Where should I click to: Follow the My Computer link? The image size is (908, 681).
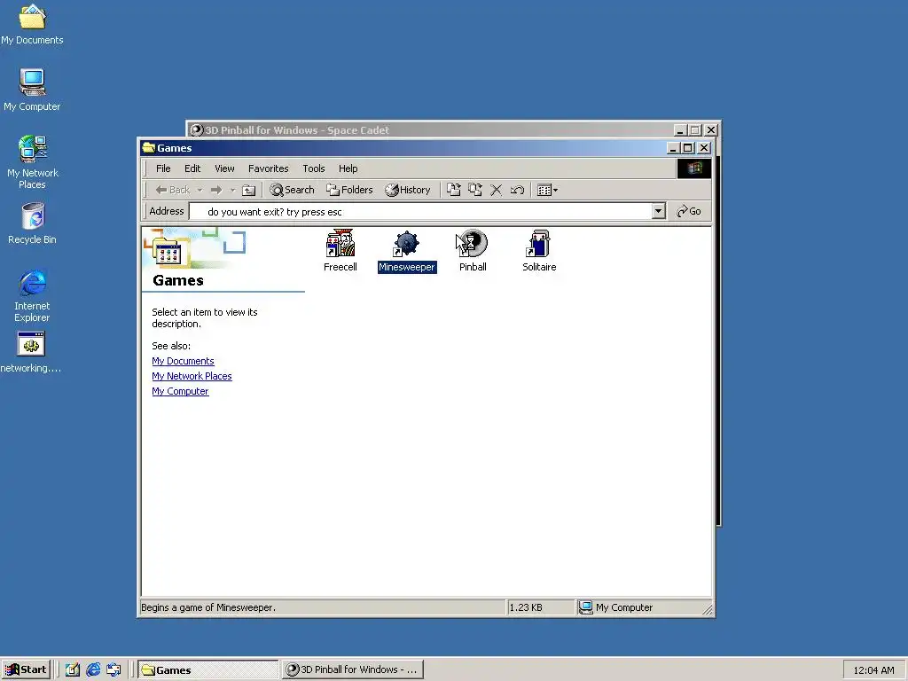point(180,391)
